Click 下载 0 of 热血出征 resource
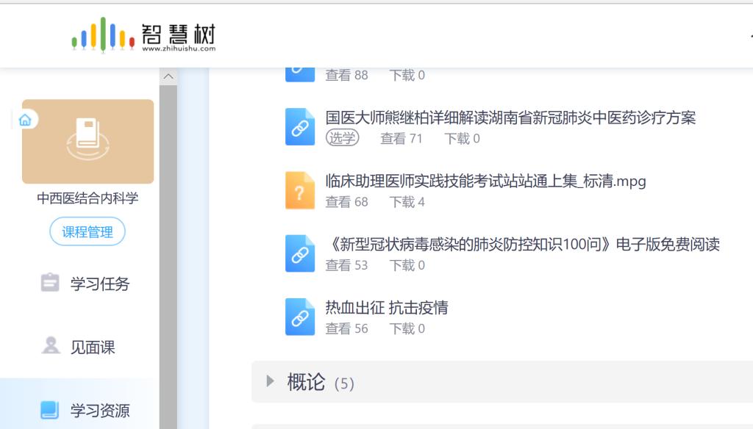Screen dimensions: 753x429 click(407, 328)
